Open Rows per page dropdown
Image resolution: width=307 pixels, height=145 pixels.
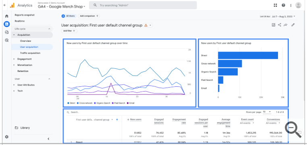267,112
